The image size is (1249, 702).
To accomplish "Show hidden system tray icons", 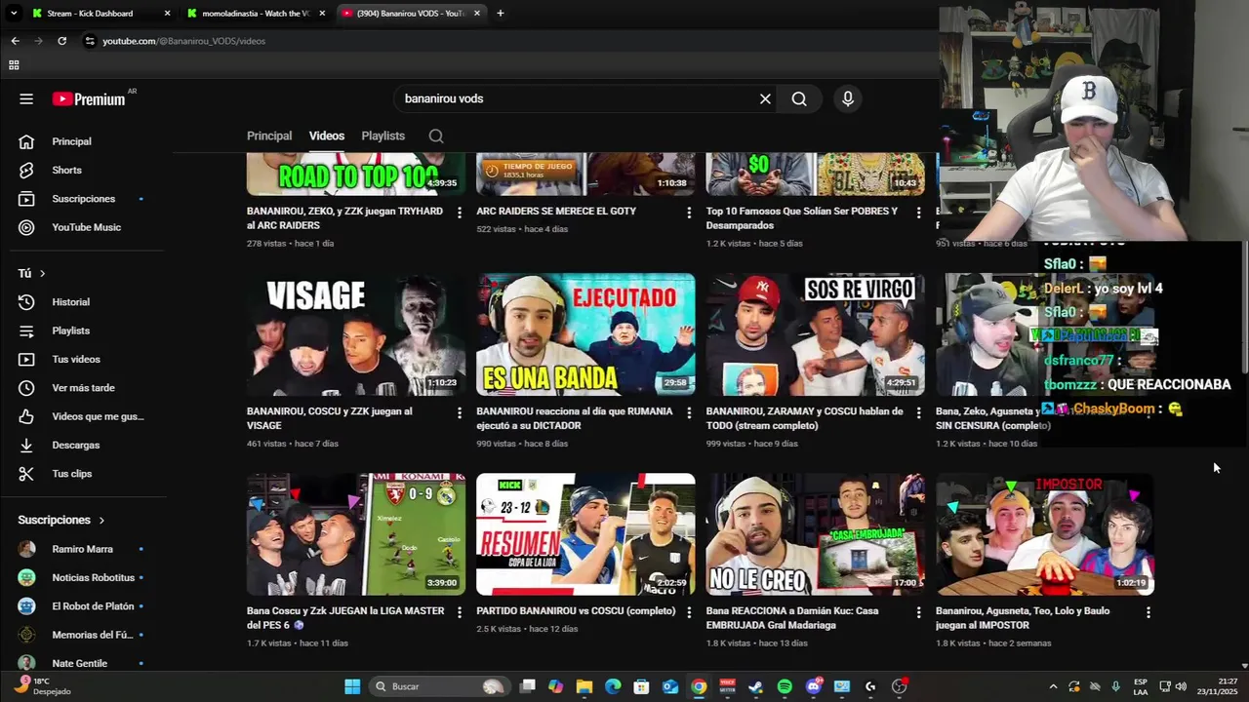I will click(1053, 686).
